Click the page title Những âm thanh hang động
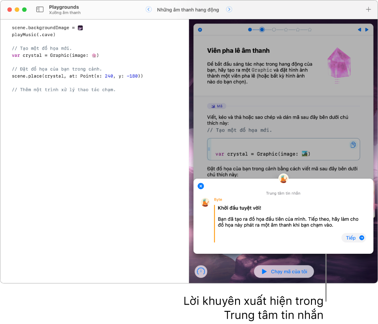 (188, 10)
